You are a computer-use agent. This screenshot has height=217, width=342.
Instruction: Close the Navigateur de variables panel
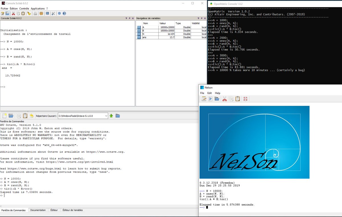tap(205, 18)
